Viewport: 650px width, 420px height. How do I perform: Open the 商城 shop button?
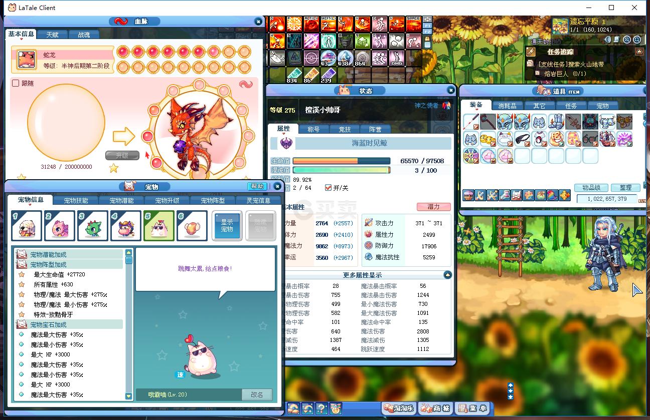pyautogui.click(x=435, y=408)
